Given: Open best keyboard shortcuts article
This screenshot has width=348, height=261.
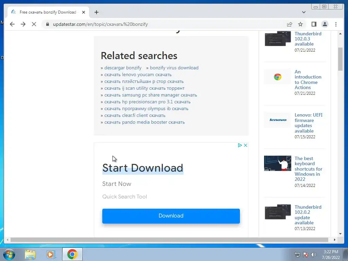Looking at the screenshot, I should tap(308, 169).
